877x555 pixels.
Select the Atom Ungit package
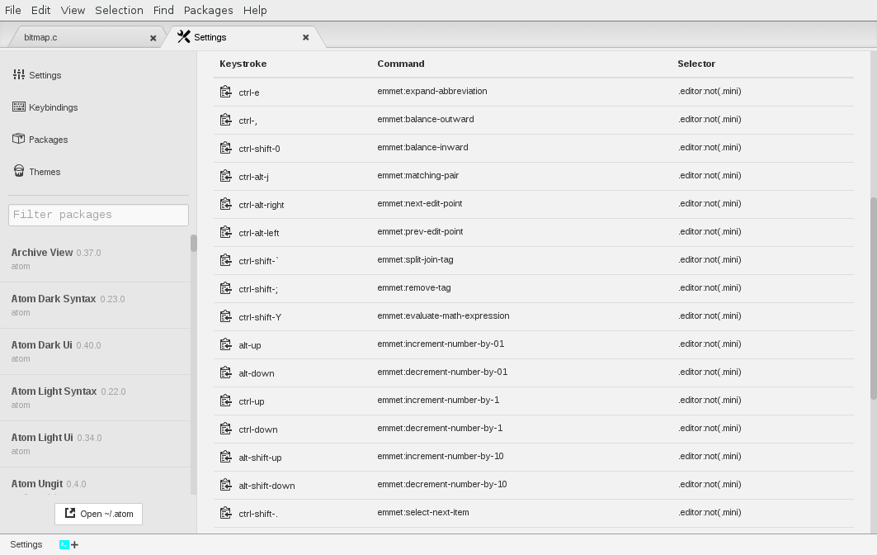tap(95, 481)
